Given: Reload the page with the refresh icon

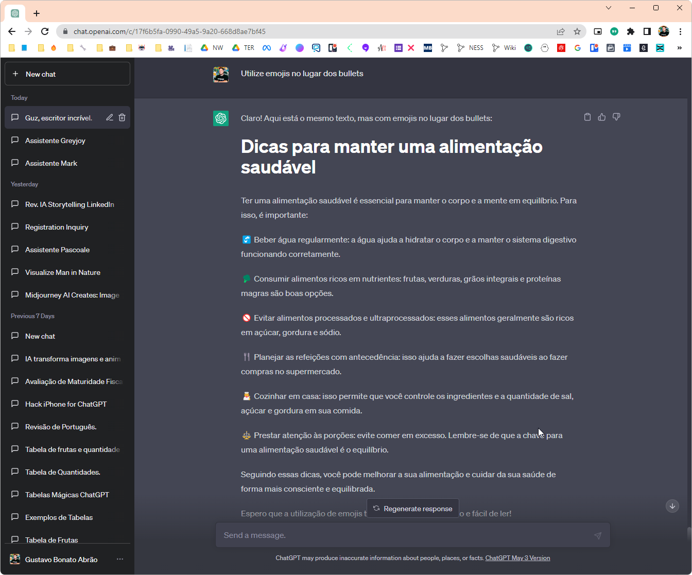Looking at the screenshot, I should coord(45,31).
